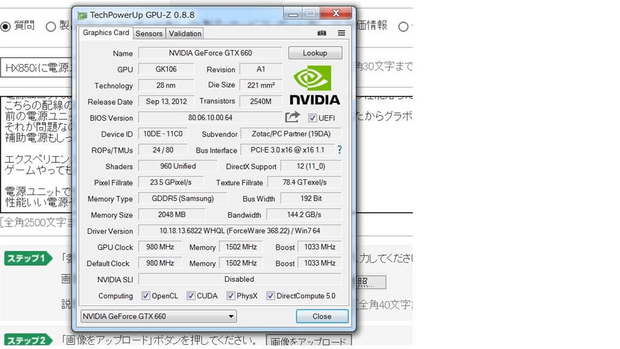Viewport: 620px width, 349px height.
Task: Click the Lookup button
Action: (315, 53)
